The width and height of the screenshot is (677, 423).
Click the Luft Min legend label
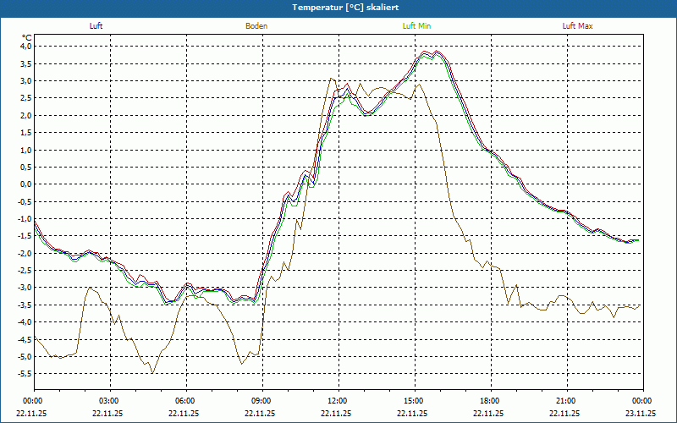[417, 26]
